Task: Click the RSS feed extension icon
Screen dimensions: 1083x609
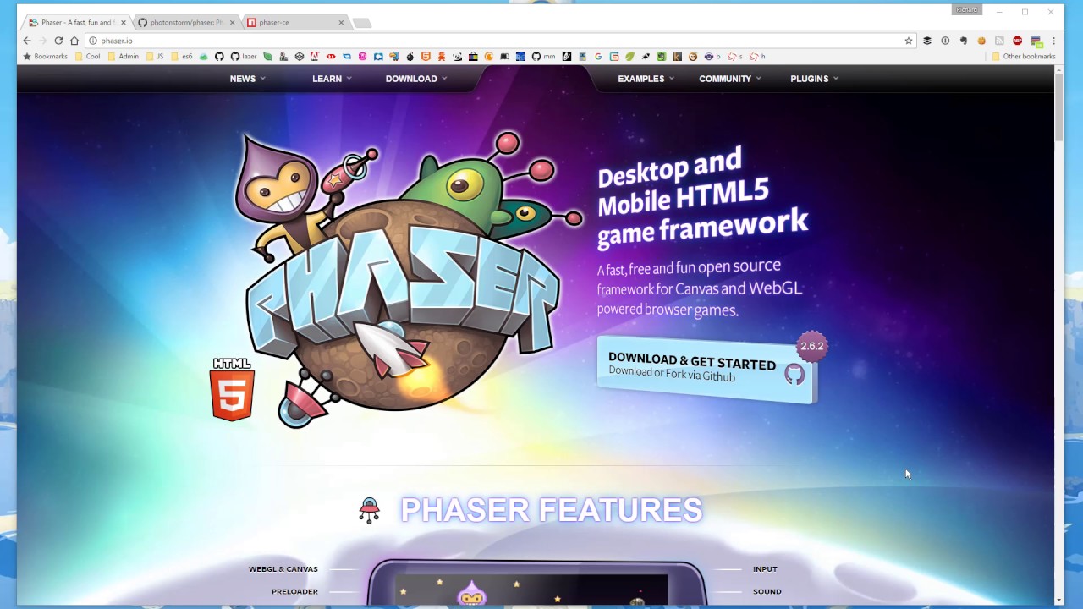Action: coord(999,41)
